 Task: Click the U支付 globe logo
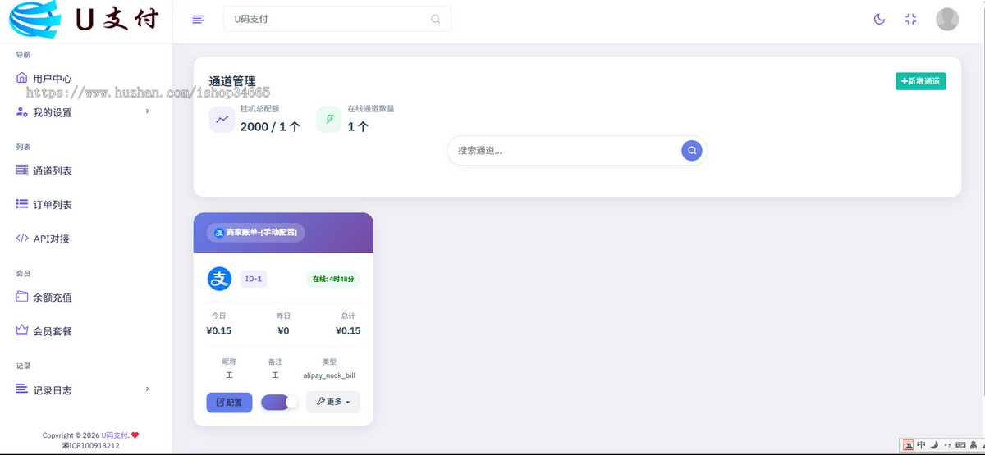(x=34, y=20)
